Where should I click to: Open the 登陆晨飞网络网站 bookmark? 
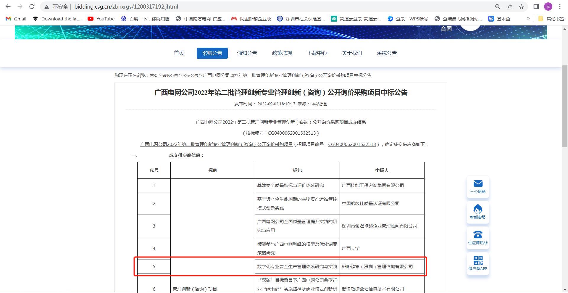pyautogui.click(x=458, y=19)
